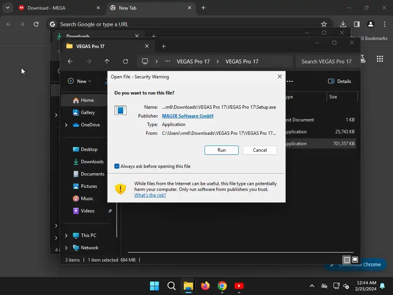Toggle the Chrome side panel

[x=357, y=24]
